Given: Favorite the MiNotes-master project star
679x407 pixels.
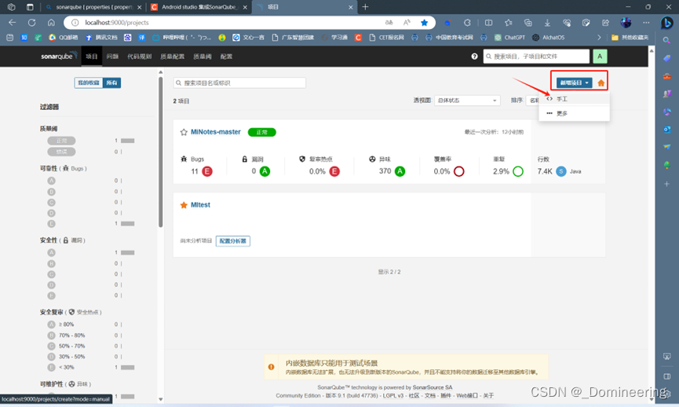Looking at the screenshot, I should pos(184,132).
